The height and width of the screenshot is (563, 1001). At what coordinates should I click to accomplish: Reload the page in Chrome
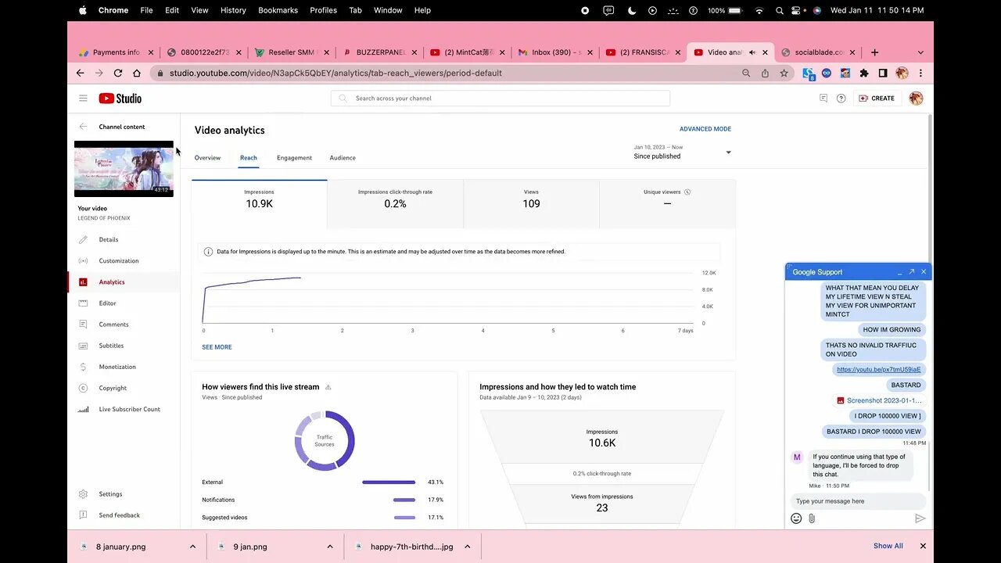click(118, 73)
